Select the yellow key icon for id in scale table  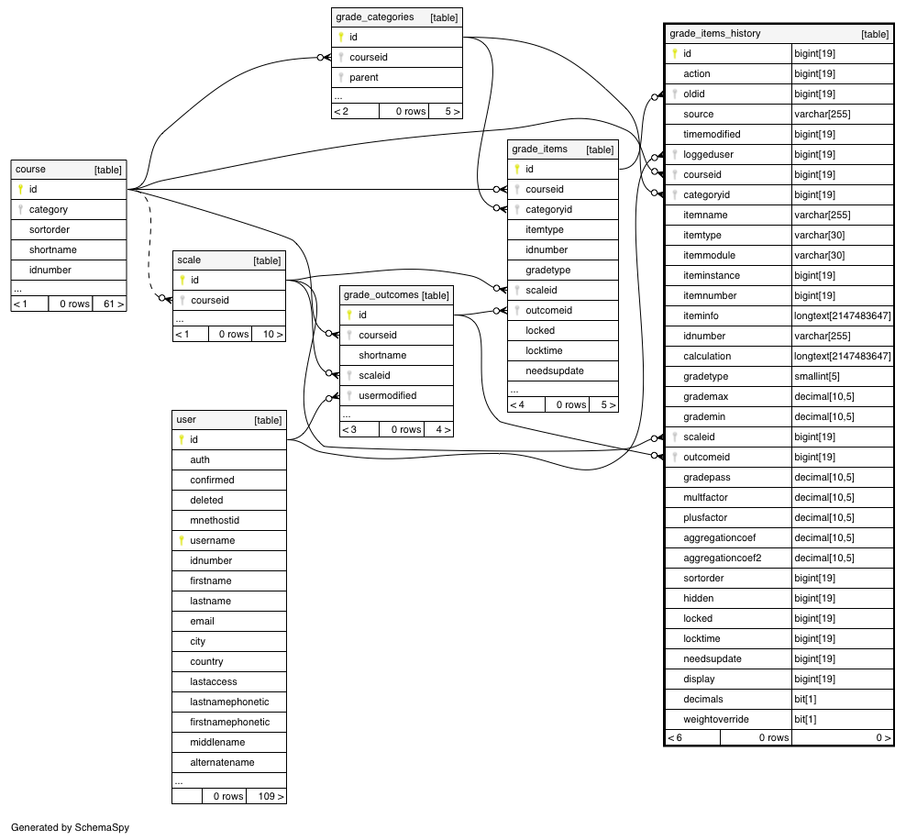tap(182, 281)
